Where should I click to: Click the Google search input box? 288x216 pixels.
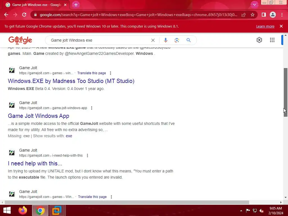pos(99,40)
